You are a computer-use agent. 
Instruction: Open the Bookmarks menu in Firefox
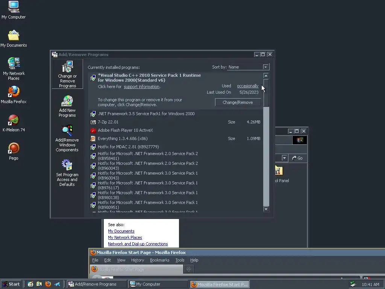tap(159, 260)
